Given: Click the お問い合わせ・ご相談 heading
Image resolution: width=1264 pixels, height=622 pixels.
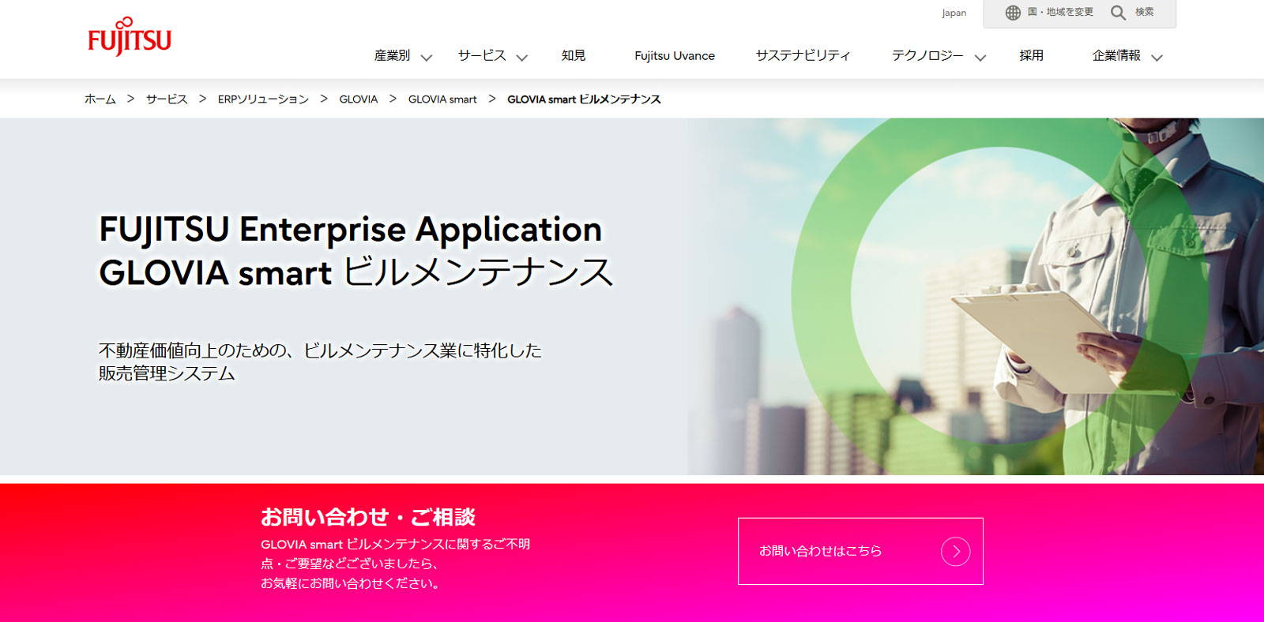Looking at the screenshot, I should coord(368,517).
